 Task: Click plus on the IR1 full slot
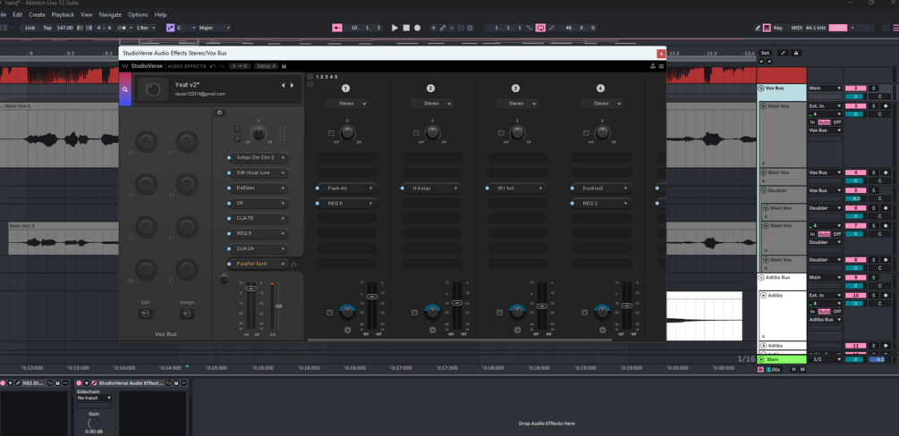point(540,188)
